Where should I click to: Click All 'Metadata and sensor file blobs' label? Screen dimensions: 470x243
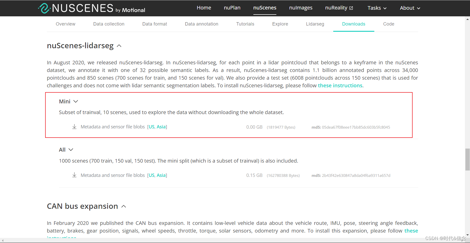[113, 175]
